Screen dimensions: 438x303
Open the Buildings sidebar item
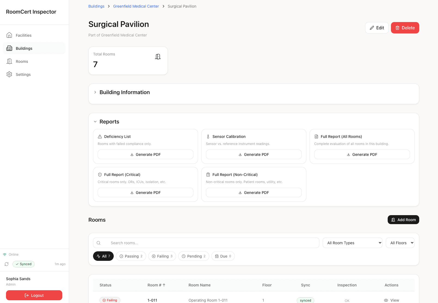pos(34,48)
